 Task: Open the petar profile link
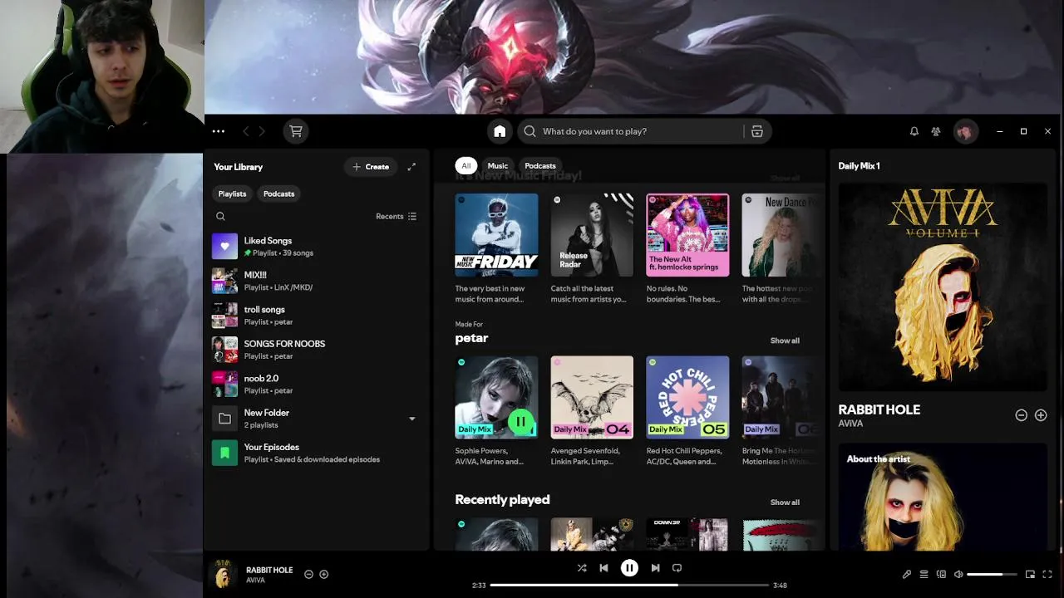pos(471,338)
